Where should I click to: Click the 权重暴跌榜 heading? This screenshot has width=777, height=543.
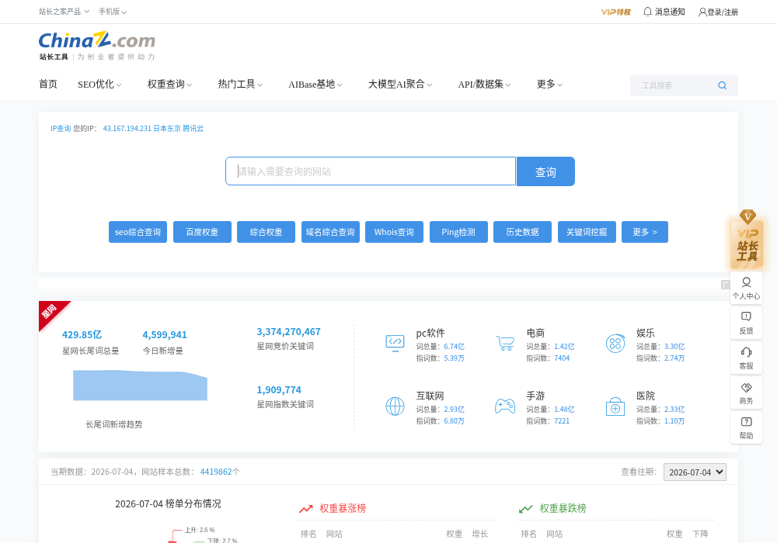pyautogui.click(x=563, y=508)
